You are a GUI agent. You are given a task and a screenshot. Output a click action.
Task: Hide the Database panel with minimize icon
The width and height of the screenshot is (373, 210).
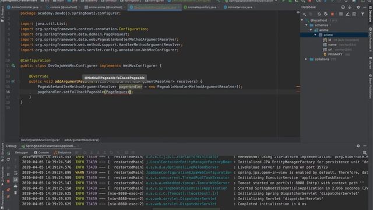[365, 7]
